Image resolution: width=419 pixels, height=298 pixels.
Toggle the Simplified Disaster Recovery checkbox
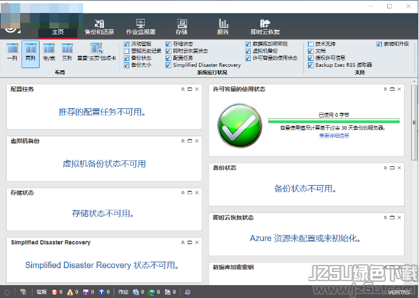tap(168, 65)
